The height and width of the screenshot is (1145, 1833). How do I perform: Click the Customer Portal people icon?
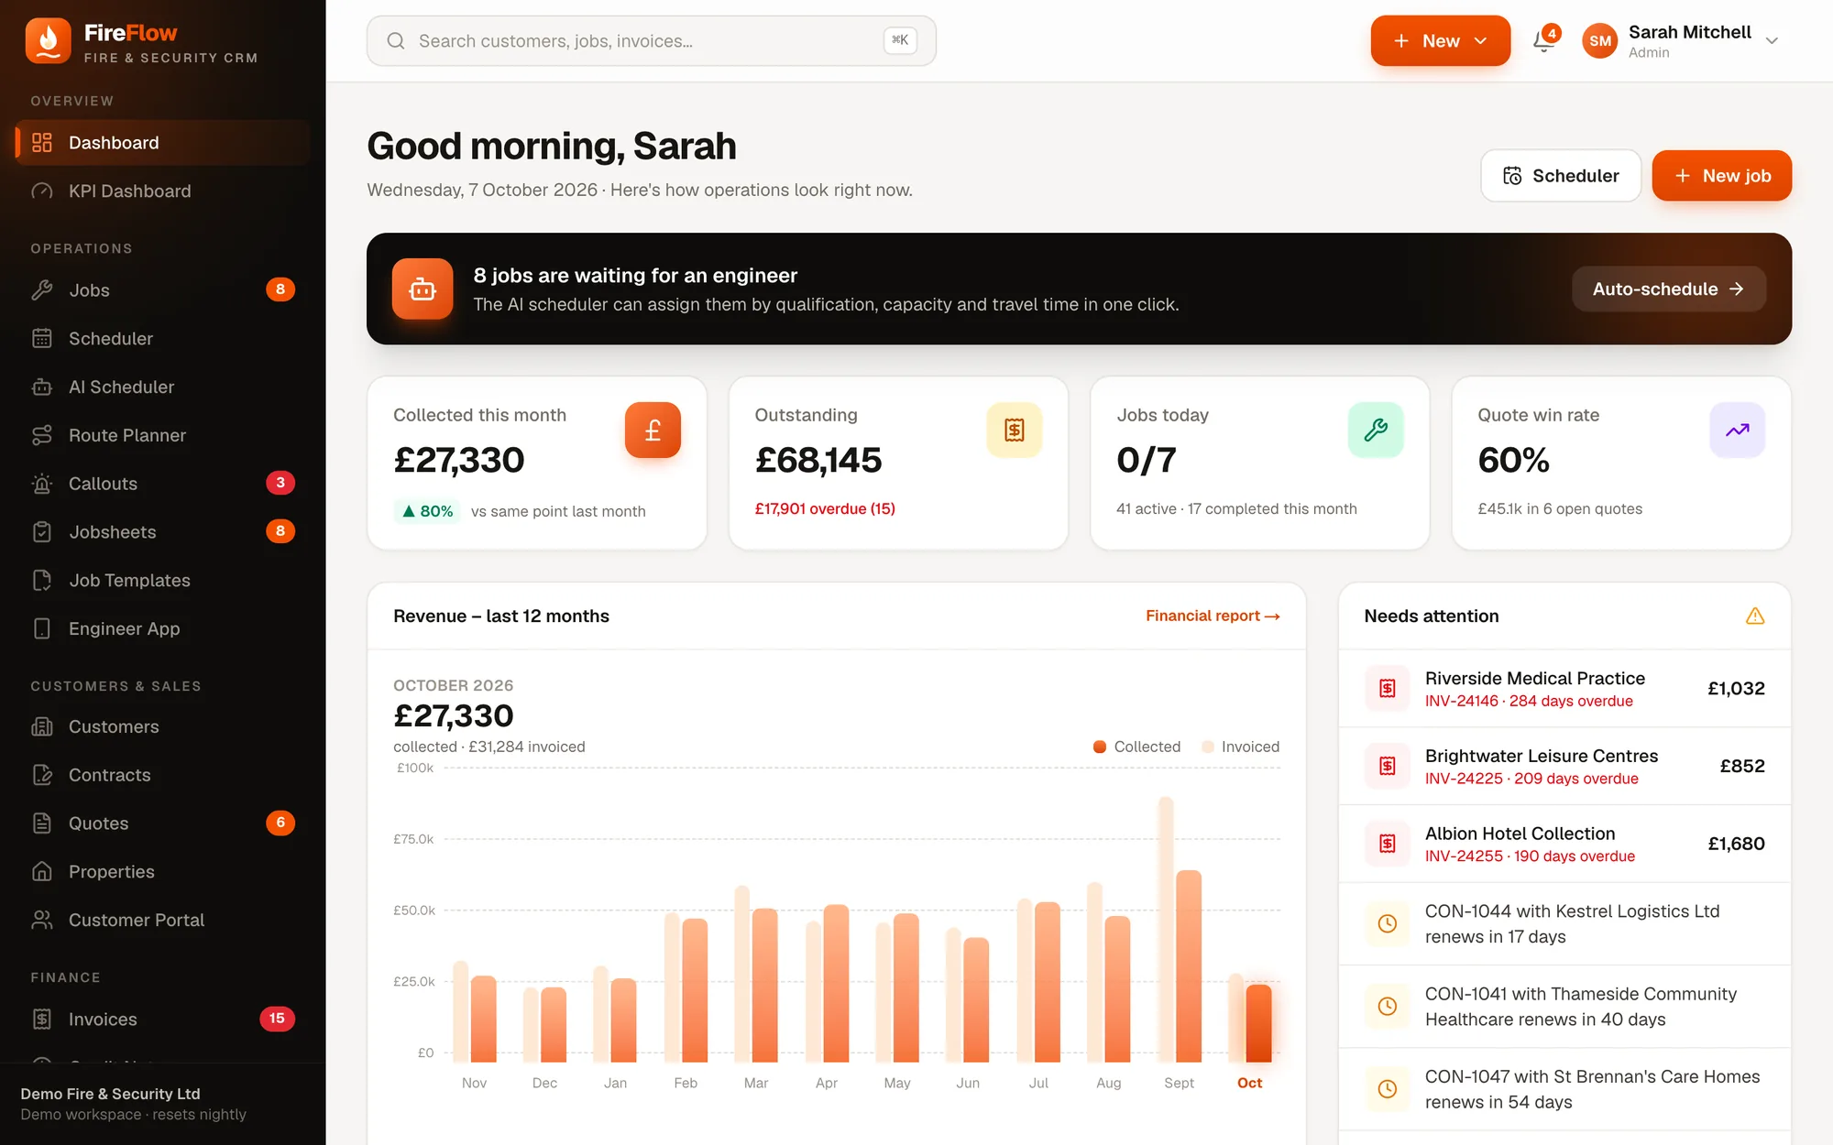pyautogui.click(x=42, y=921)
